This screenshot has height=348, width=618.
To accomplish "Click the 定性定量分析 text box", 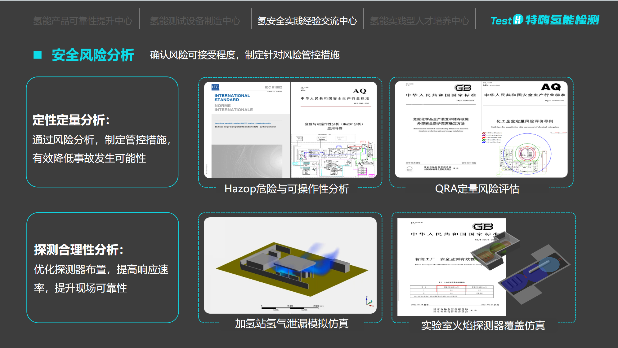I will click(102, 132).
